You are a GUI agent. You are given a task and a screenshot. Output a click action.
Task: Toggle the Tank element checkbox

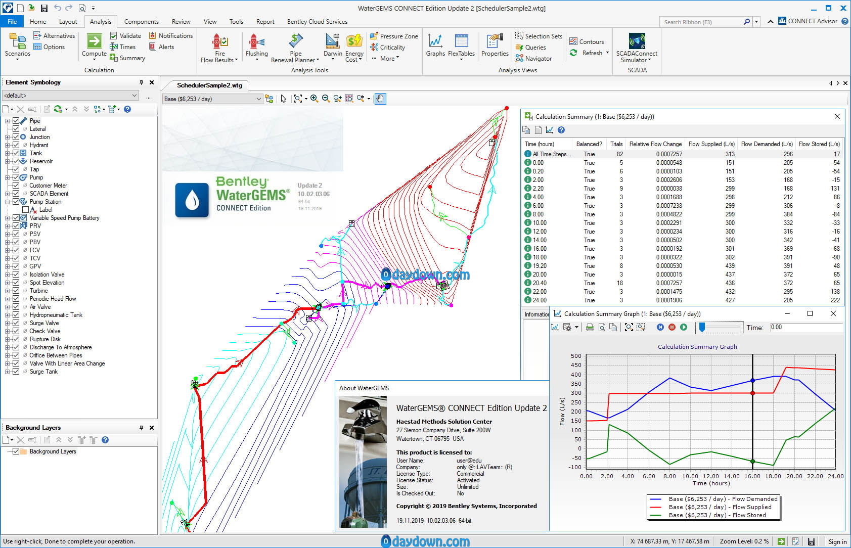[x=16, y=153]
